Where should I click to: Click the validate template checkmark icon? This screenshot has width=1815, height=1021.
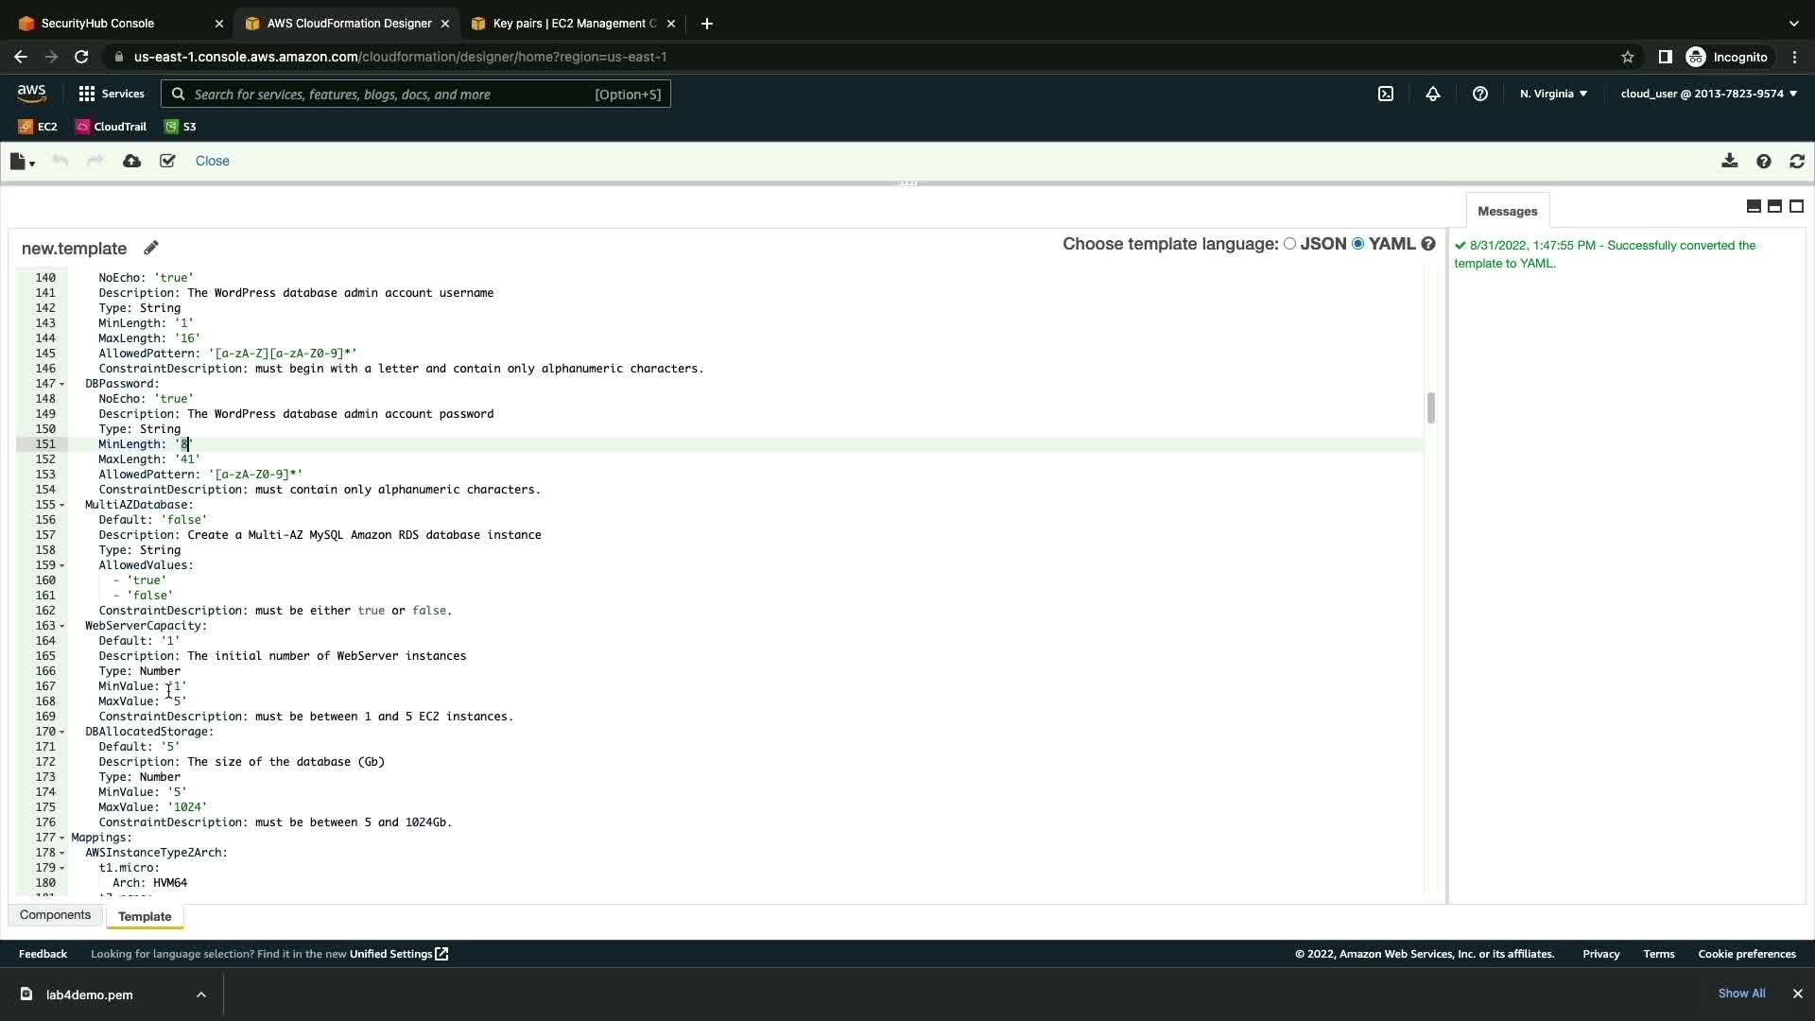click(167, 161)
